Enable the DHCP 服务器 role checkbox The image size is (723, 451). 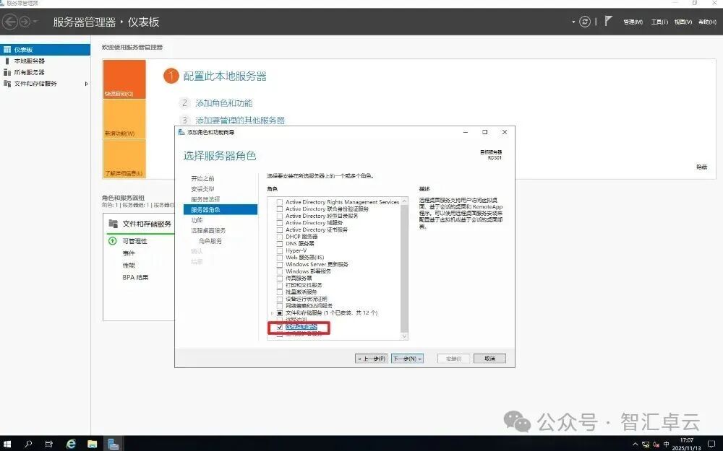pyautogui.click(x=278, y=237)
